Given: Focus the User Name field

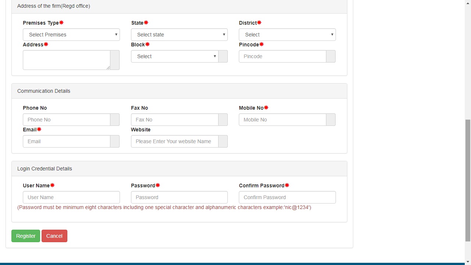Looking at the screenshot, I should [x=71, y=197].
